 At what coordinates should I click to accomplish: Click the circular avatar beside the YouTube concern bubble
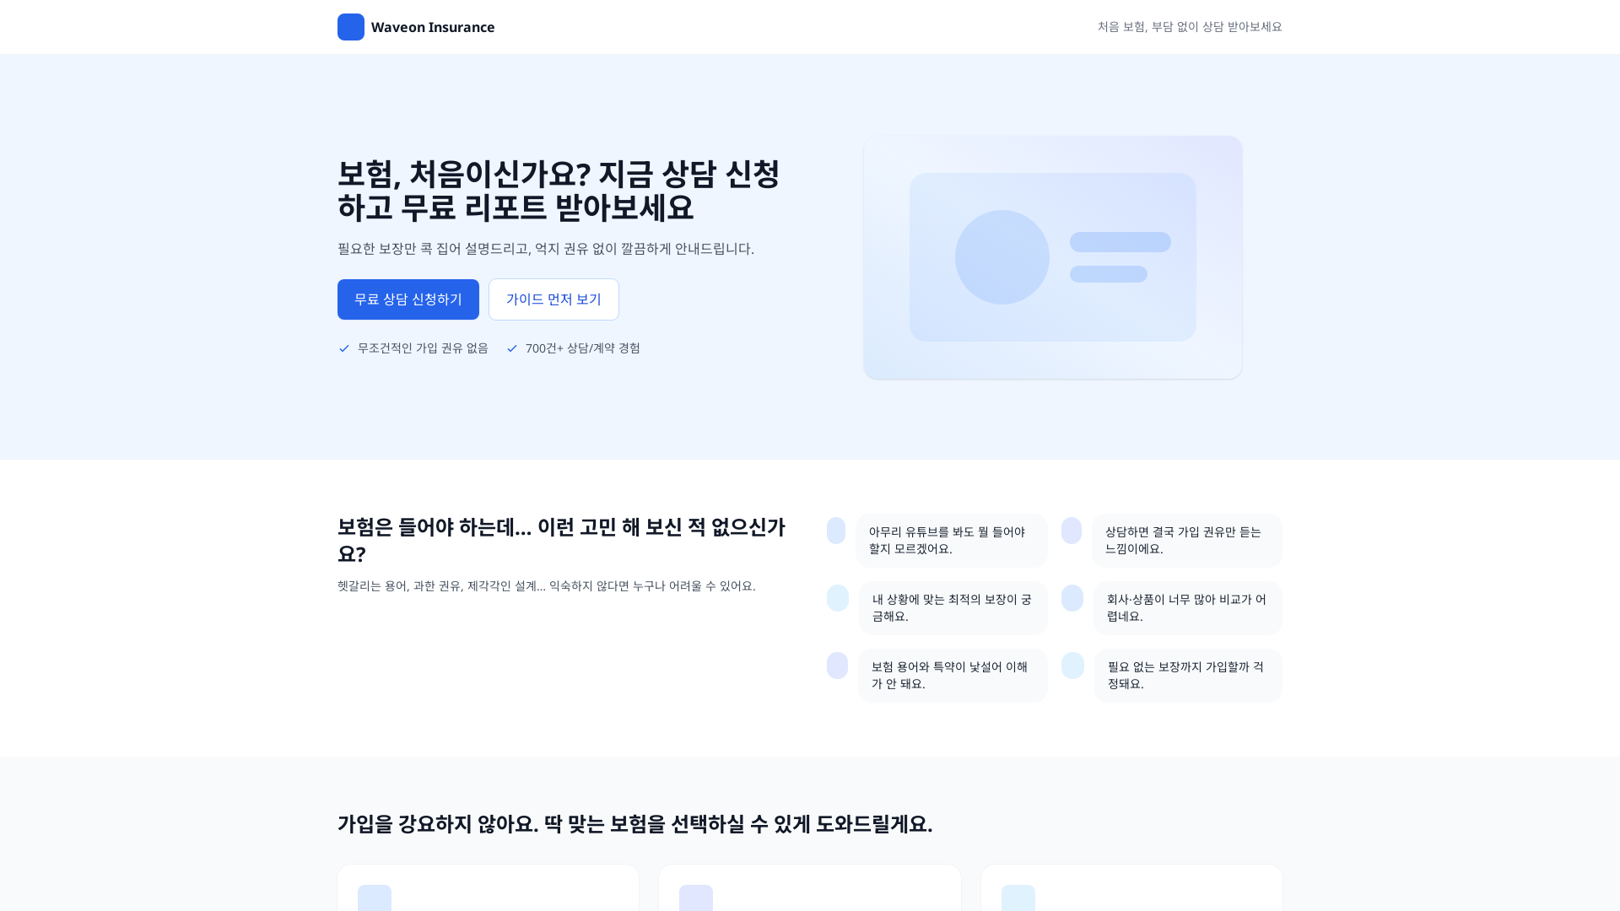[x=836, y=531]
